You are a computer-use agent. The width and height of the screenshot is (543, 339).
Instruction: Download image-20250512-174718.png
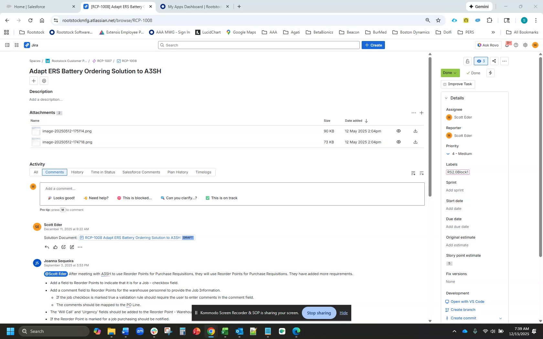pyautogui.click(x=415, y=142)
